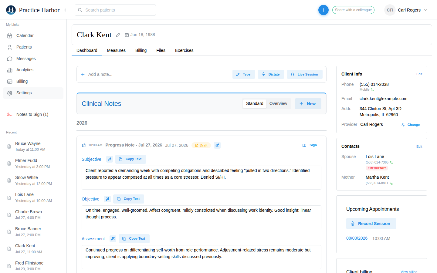Switch to the Billing tab
437x273 pixels.
pos(141,50)
